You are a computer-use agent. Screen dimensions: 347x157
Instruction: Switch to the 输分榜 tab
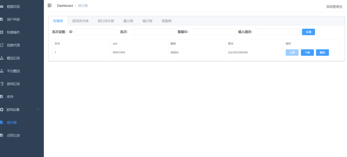(147, 21)
